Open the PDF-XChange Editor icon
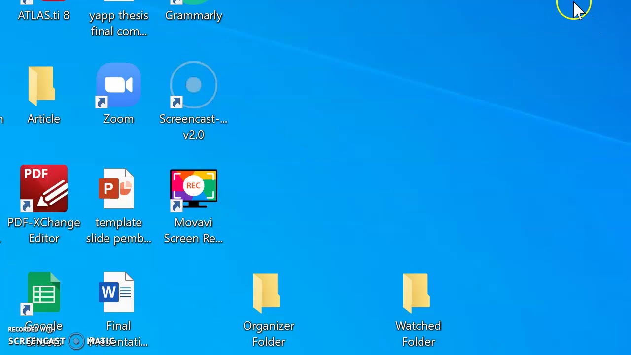Viewport: 631px width, 355px height. 44,188
